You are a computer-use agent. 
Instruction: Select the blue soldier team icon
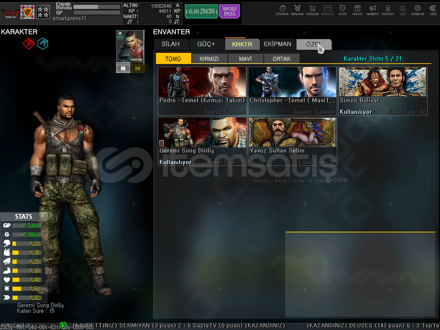point(43,43)
